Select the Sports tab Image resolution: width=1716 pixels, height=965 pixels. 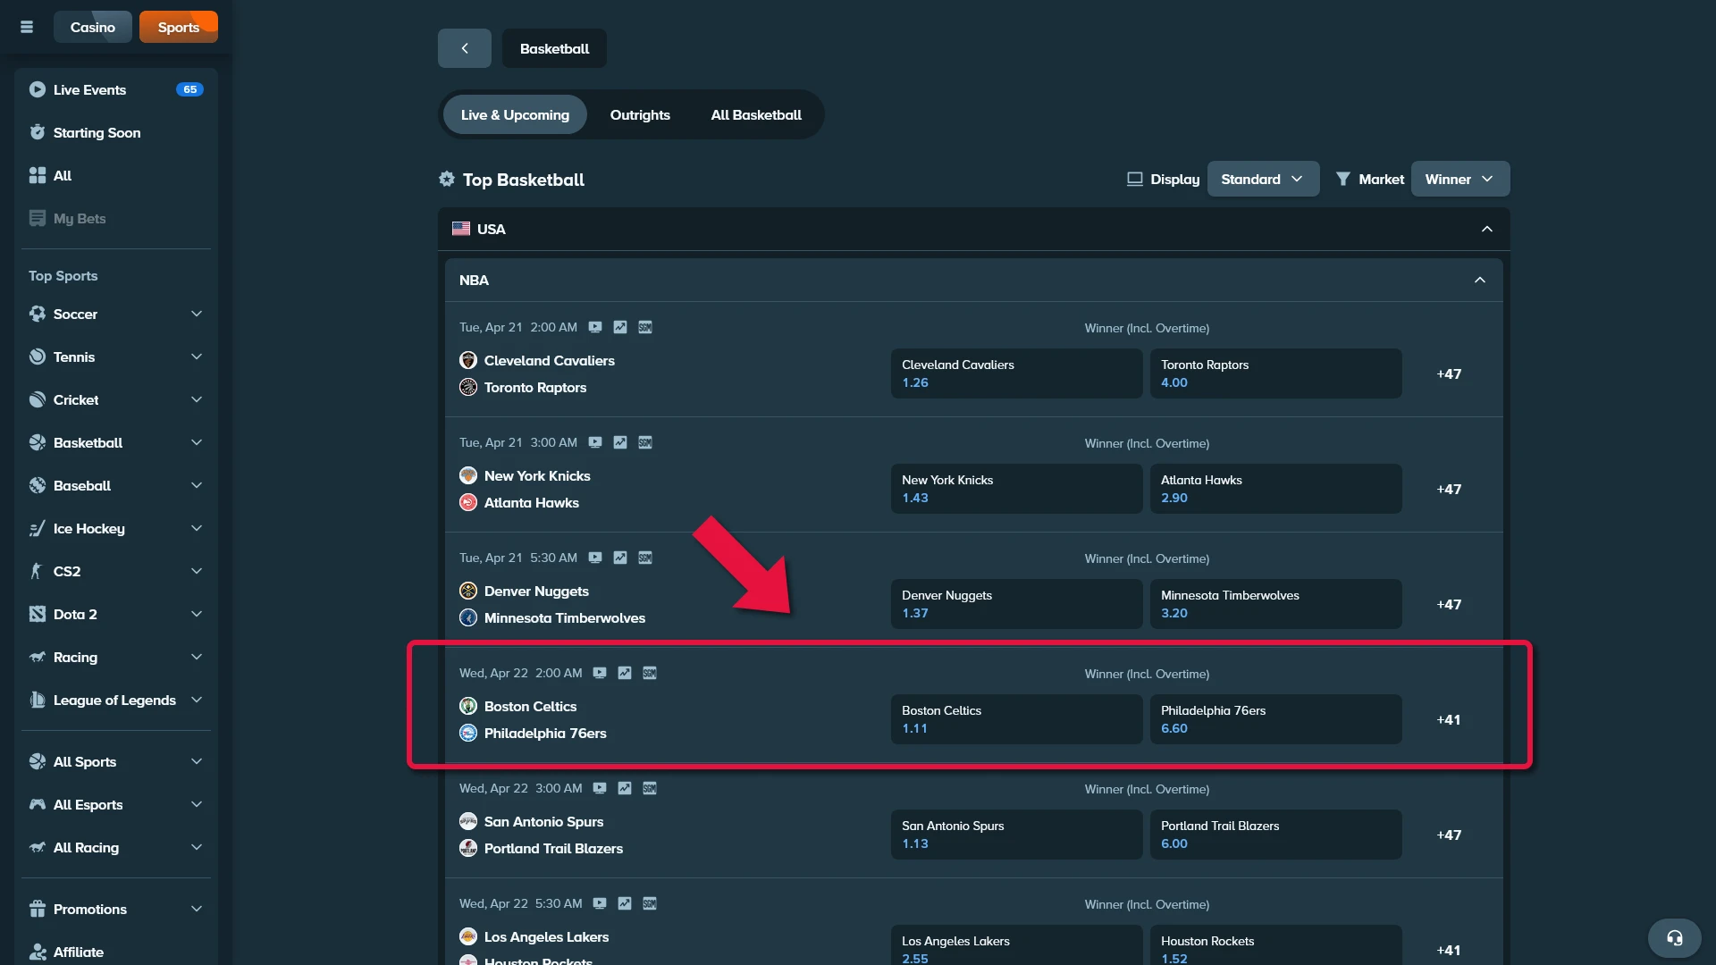[179, 27]
